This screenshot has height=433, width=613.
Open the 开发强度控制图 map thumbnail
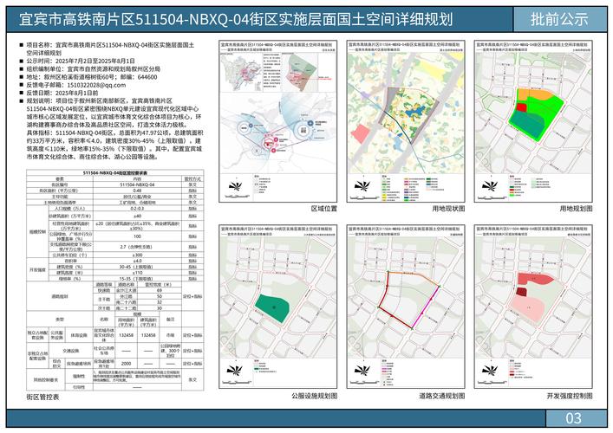point(533,307)
